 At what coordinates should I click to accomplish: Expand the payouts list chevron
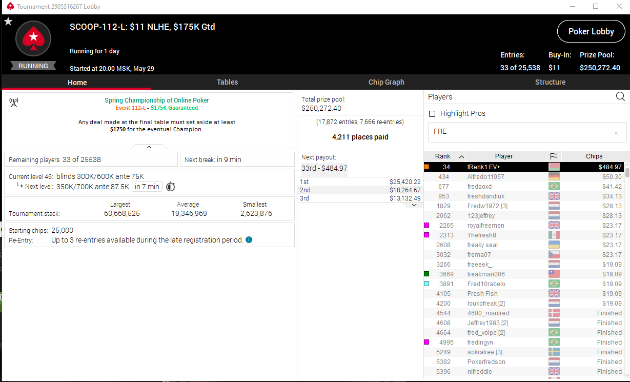(414, 205)
